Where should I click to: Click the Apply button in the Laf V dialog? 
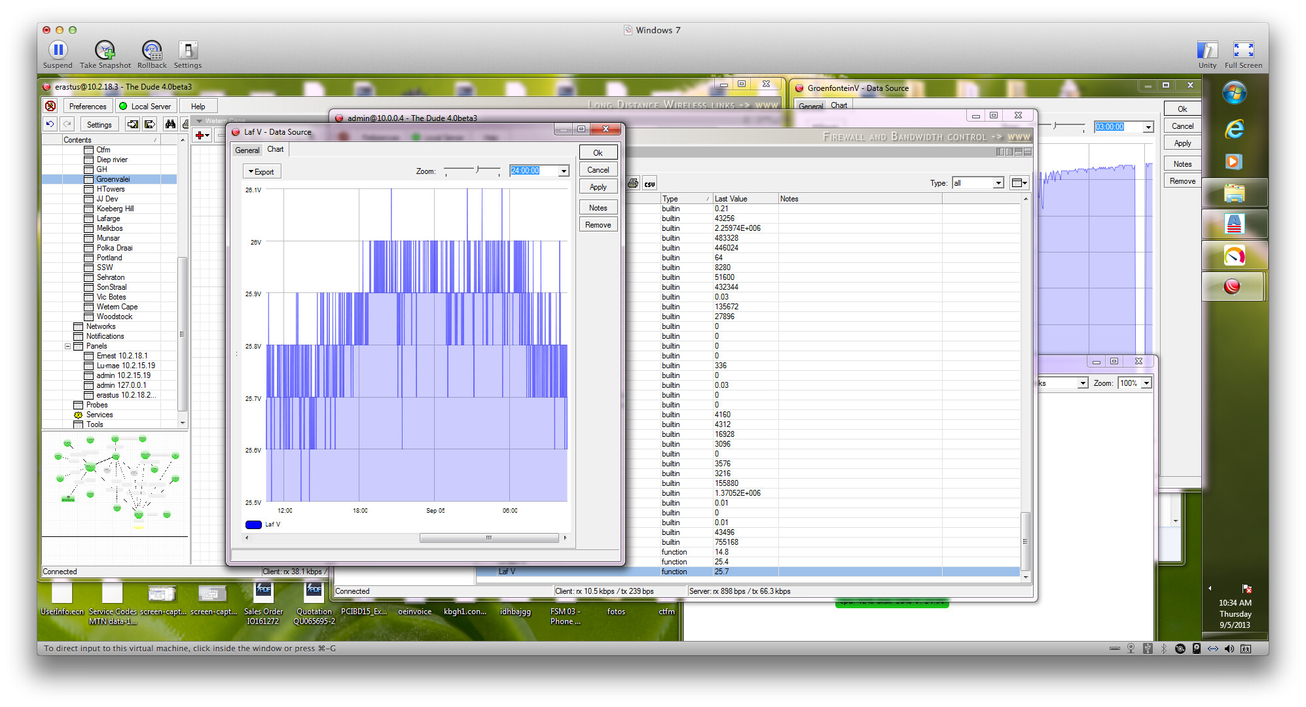(598, 186)
